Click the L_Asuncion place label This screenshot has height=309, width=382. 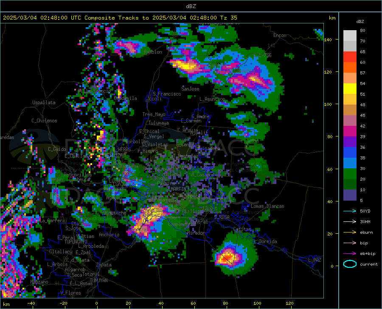tap(212, 99)
